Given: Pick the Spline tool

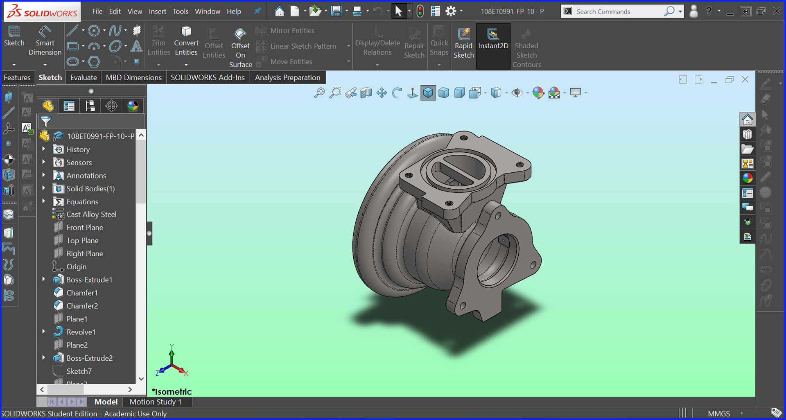Looking at the screenshot, I should pos(115,31).
